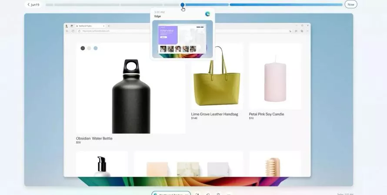Image resolution: width=387 pixels, height=195 pixels.
Task: Click the favorites star icon in Edge toolbar
Action: point(296,31)
